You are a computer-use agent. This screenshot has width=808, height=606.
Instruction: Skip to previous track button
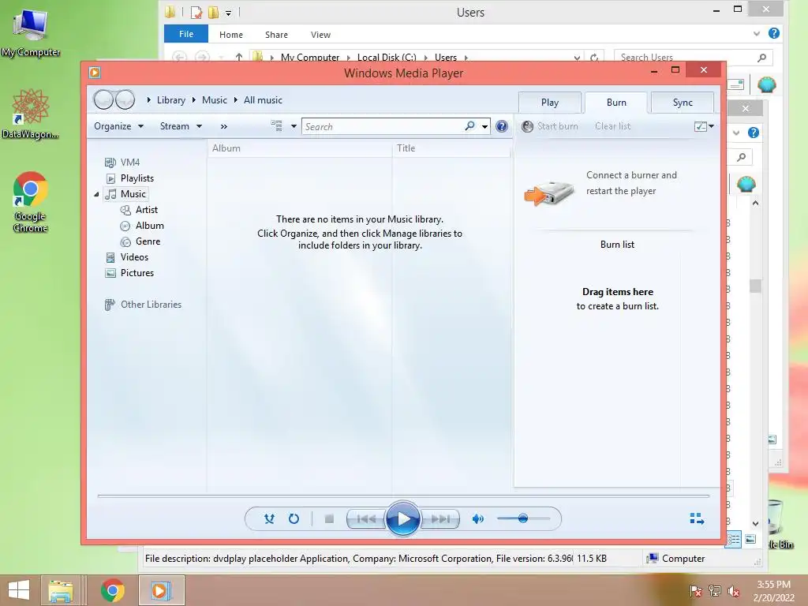366,519
